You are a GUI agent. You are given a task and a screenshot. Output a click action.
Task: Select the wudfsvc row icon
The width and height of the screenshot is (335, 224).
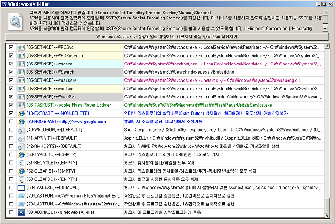[x=21, y=89]
